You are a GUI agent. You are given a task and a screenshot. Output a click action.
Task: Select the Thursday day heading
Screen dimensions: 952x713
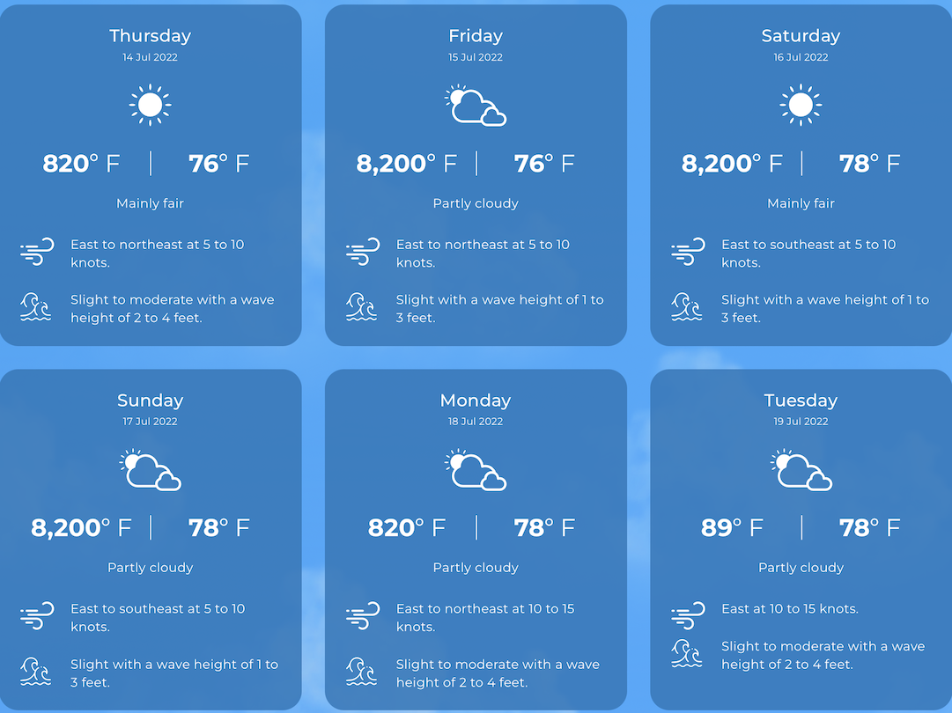pyautogui.click(x=150, y=36)
